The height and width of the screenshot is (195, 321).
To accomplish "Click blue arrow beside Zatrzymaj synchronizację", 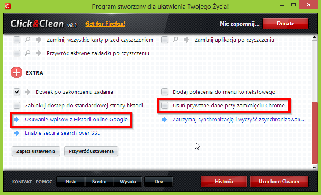I will tap(164, 120).
